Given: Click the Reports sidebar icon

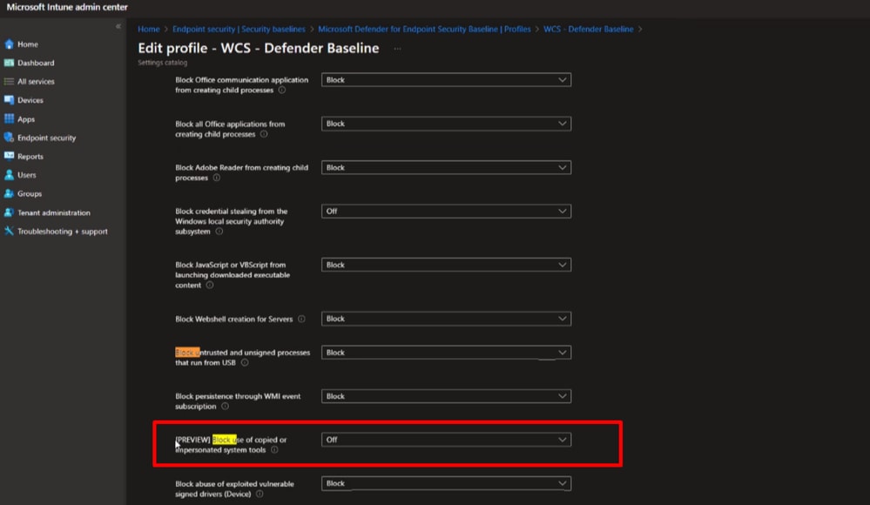Looking at the screenshot, I should click(9, 156).
